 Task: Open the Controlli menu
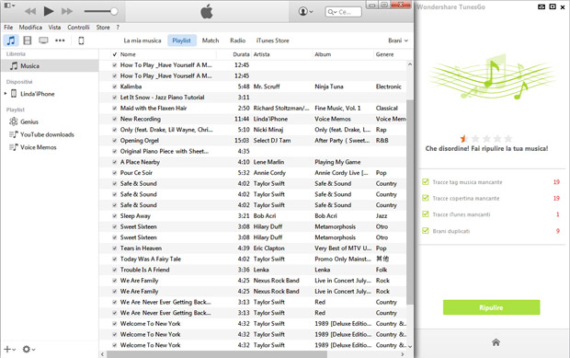click(x=78, y=28)
